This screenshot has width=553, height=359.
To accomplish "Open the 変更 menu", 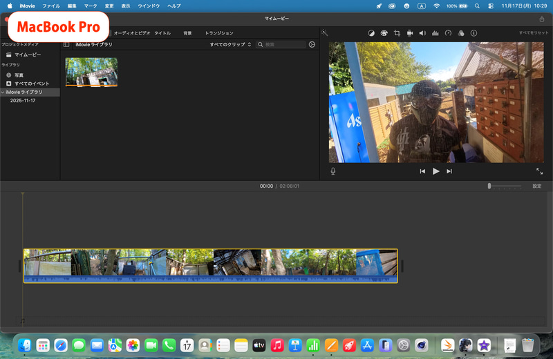I will point(109,6).
